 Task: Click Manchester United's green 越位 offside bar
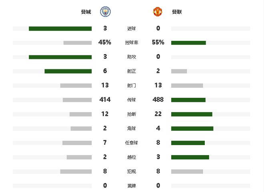click(x=190, y=157)
